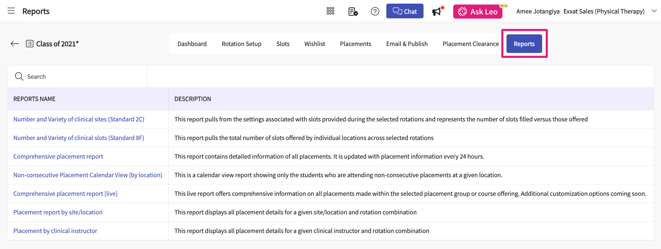Switch to the Dashboard tab
The width and height of the screenshot is (661, 249).
pyautogui.click(x=192, y=44)
